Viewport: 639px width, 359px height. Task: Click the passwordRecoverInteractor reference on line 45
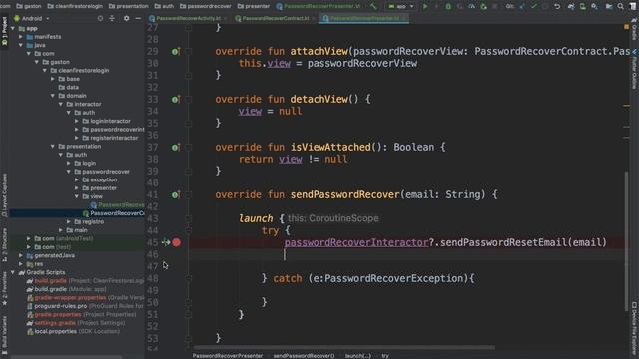(x=356, y=242)
